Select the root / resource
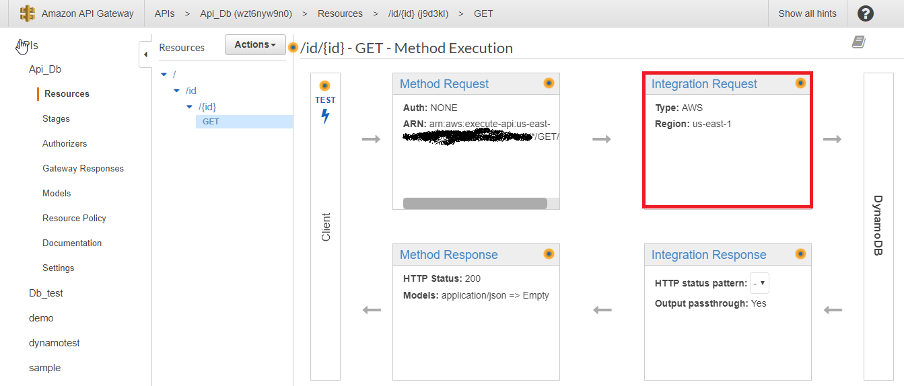Viewport: 904px width, 386px height. point(174,74)
